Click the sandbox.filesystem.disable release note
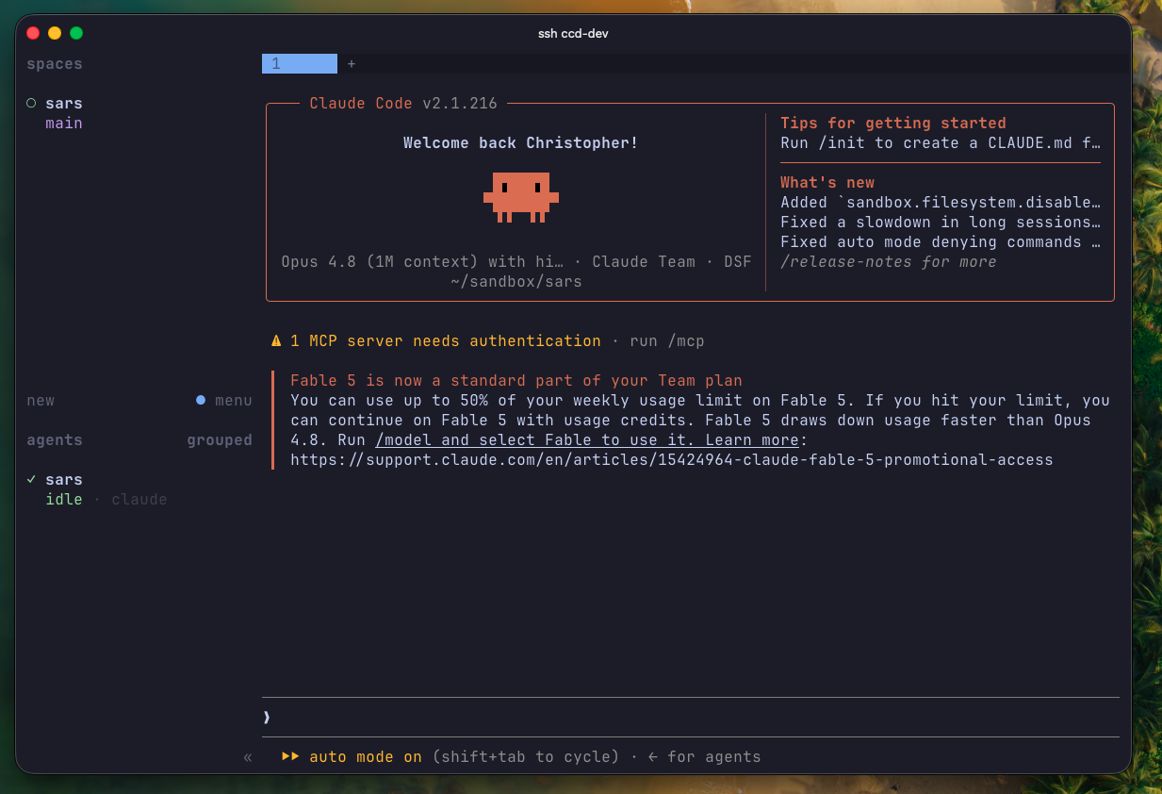 tap(941, 203)
